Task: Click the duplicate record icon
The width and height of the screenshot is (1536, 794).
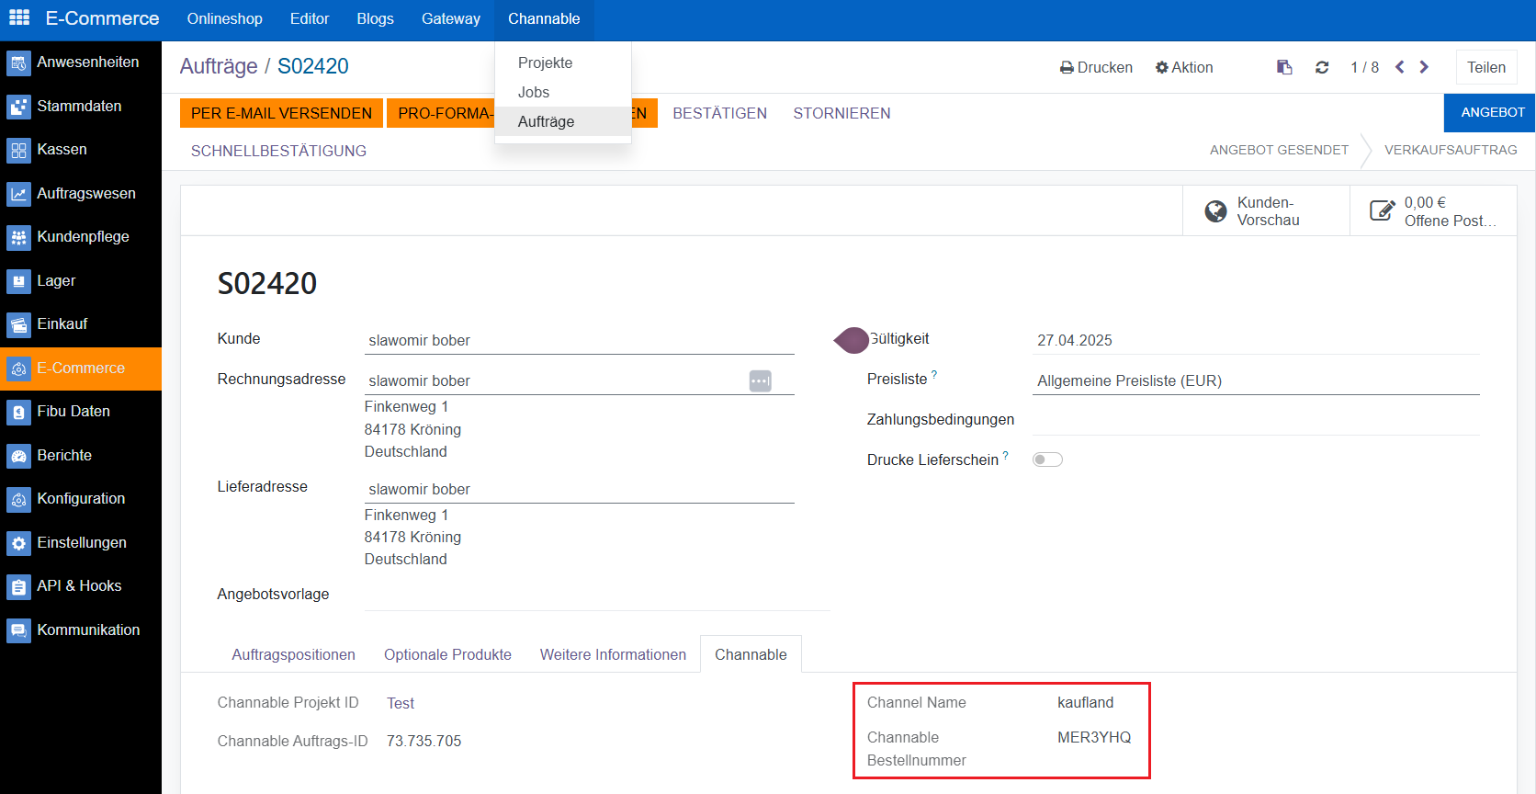Action: pos(1284,67)
